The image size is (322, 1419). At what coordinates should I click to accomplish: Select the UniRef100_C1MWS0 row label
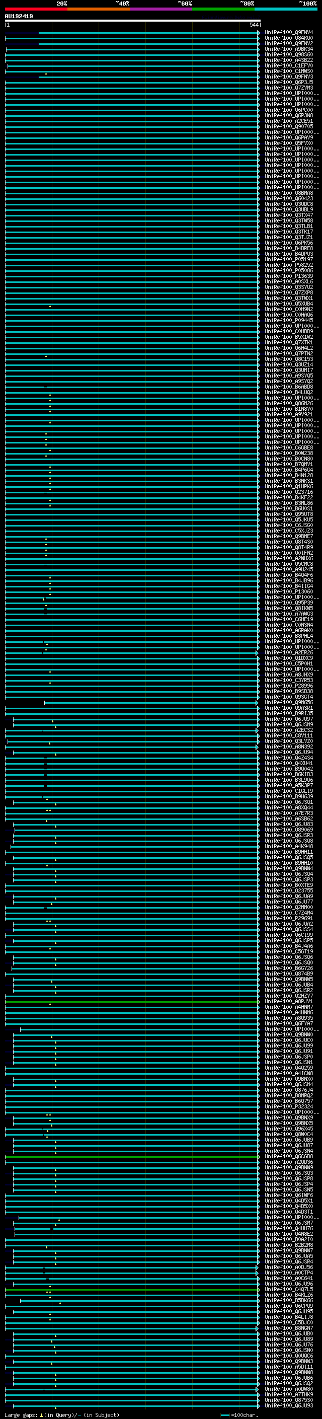coord(289,71)
